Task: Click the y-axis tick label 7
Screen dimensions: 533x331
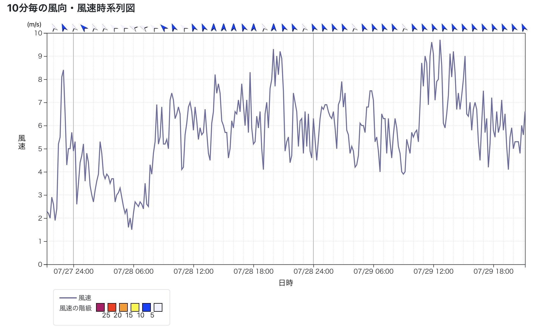Action: click(x=40, y=103)
